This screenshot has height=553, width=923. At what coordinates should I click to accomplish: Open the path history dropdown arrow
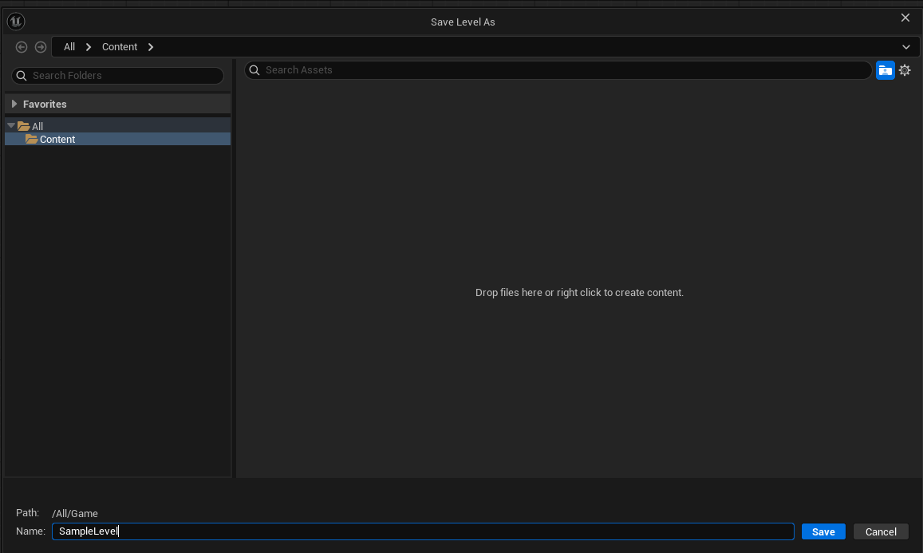[x=906, y=47]
